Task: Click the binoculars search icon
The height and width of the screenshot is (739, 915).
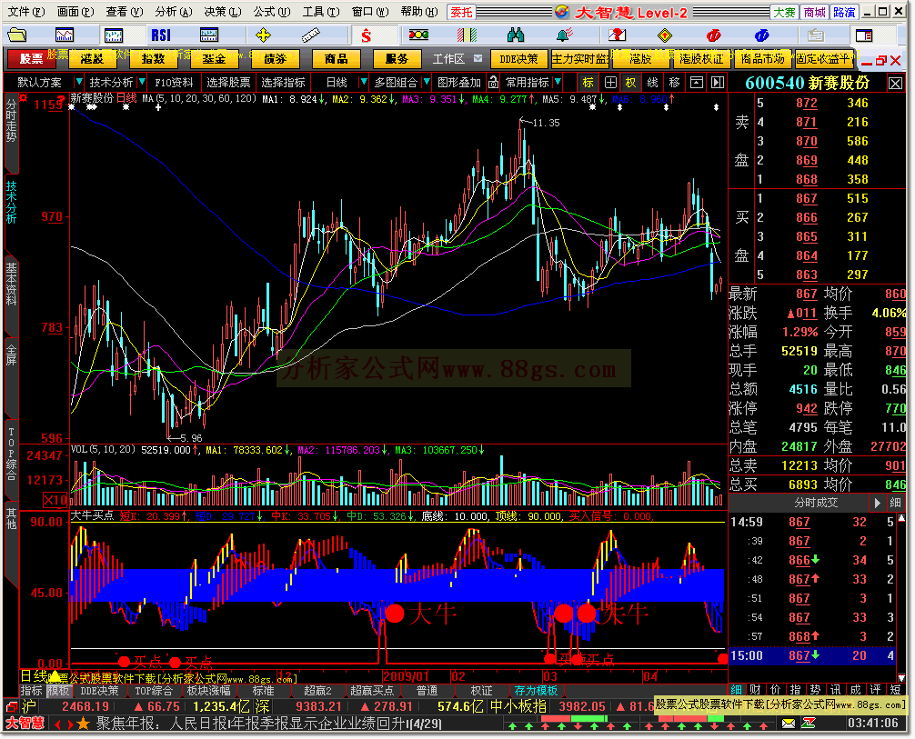Action: click(516, 35)
